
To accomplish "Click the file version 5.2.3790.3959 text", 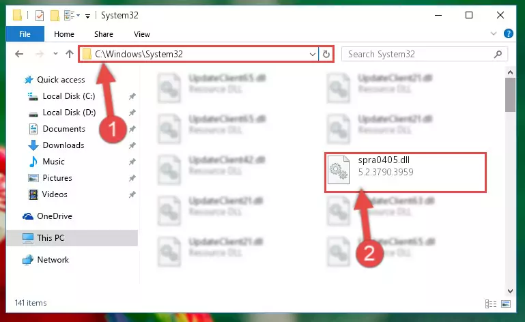I will 386,172.
